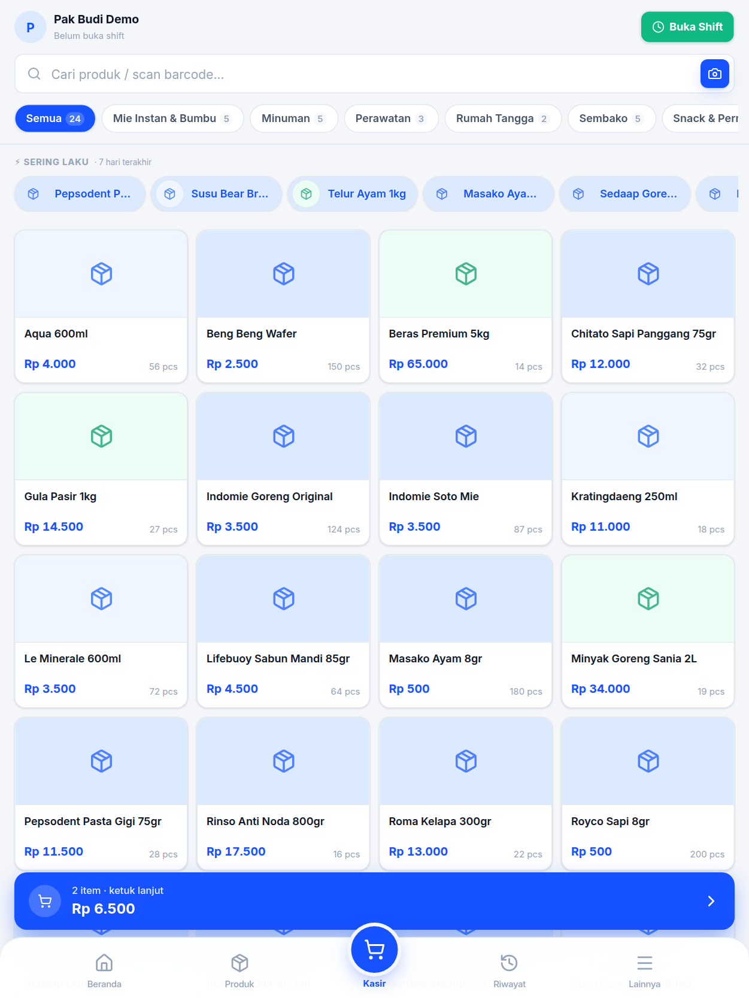Click the Pepsodent Pasta Gigi box icon
The width and height of the screenshot is (749, 998).
[101, 761]
